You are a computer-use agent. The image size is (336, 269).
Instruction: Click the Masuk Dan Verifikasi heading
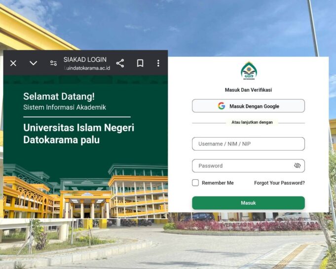[248, 90]
